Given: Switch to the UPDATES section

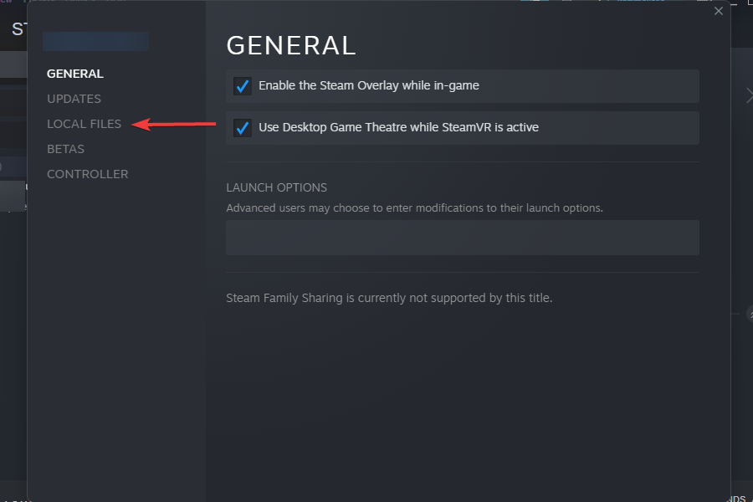Looking at the screenshot, I should 74,99.
